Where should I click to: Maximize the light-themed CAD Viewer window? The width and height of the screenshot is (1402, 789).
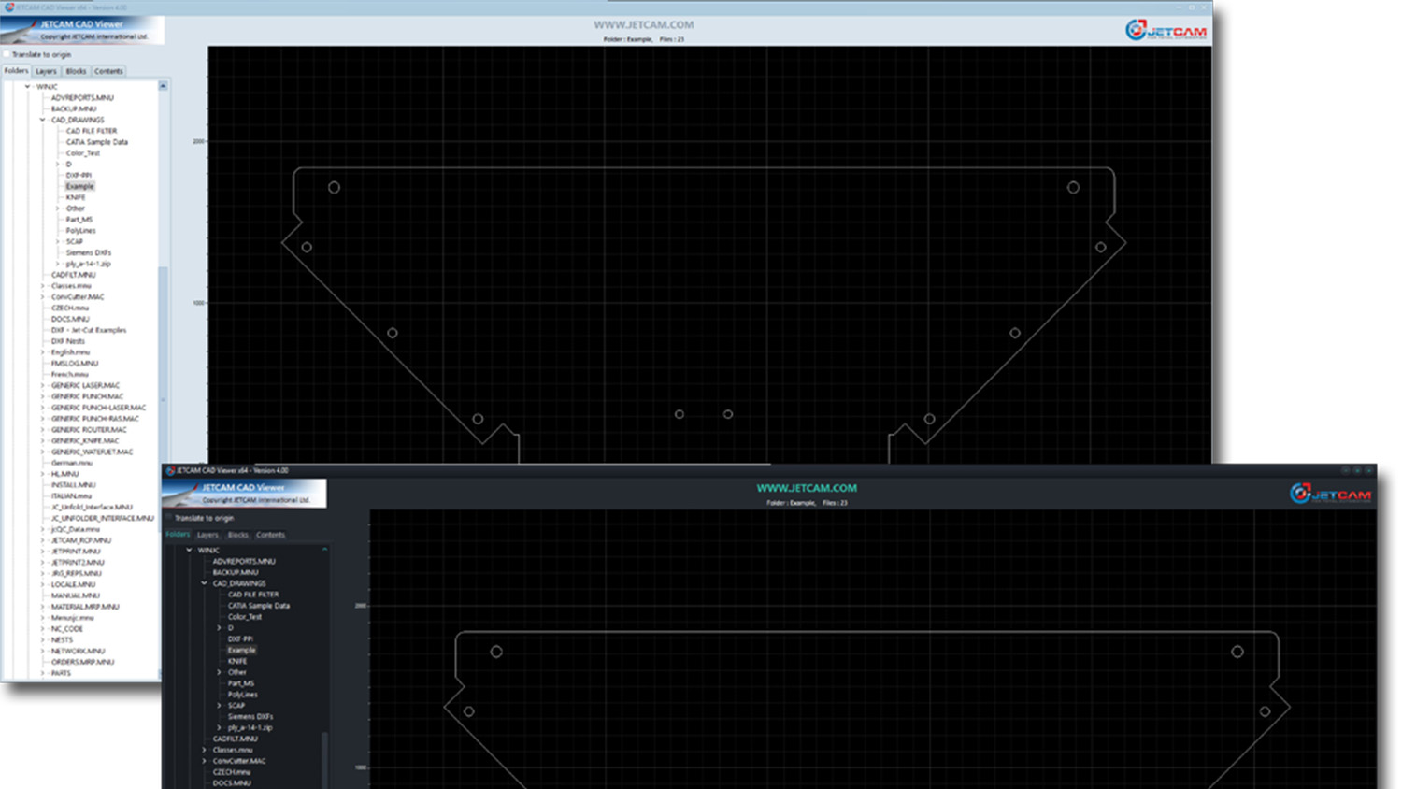click(1191, 7)
